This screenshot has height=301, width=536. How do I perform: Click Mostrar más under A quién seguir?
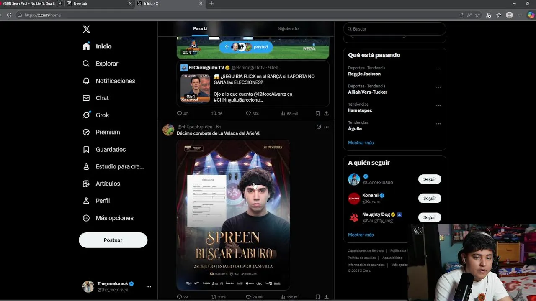tap(361, 235)
